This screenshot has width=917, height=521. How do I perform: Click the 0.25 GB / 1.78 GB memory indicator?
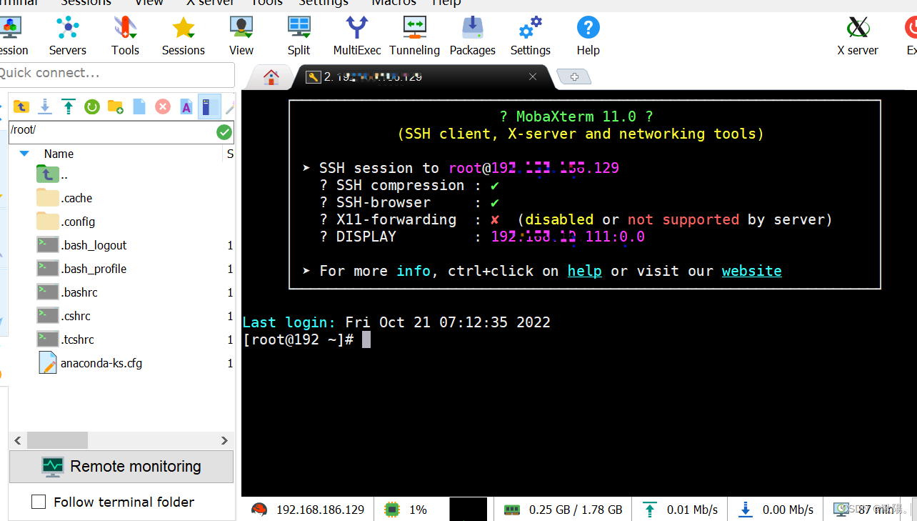pyautogui.click(x=563, y=510)
